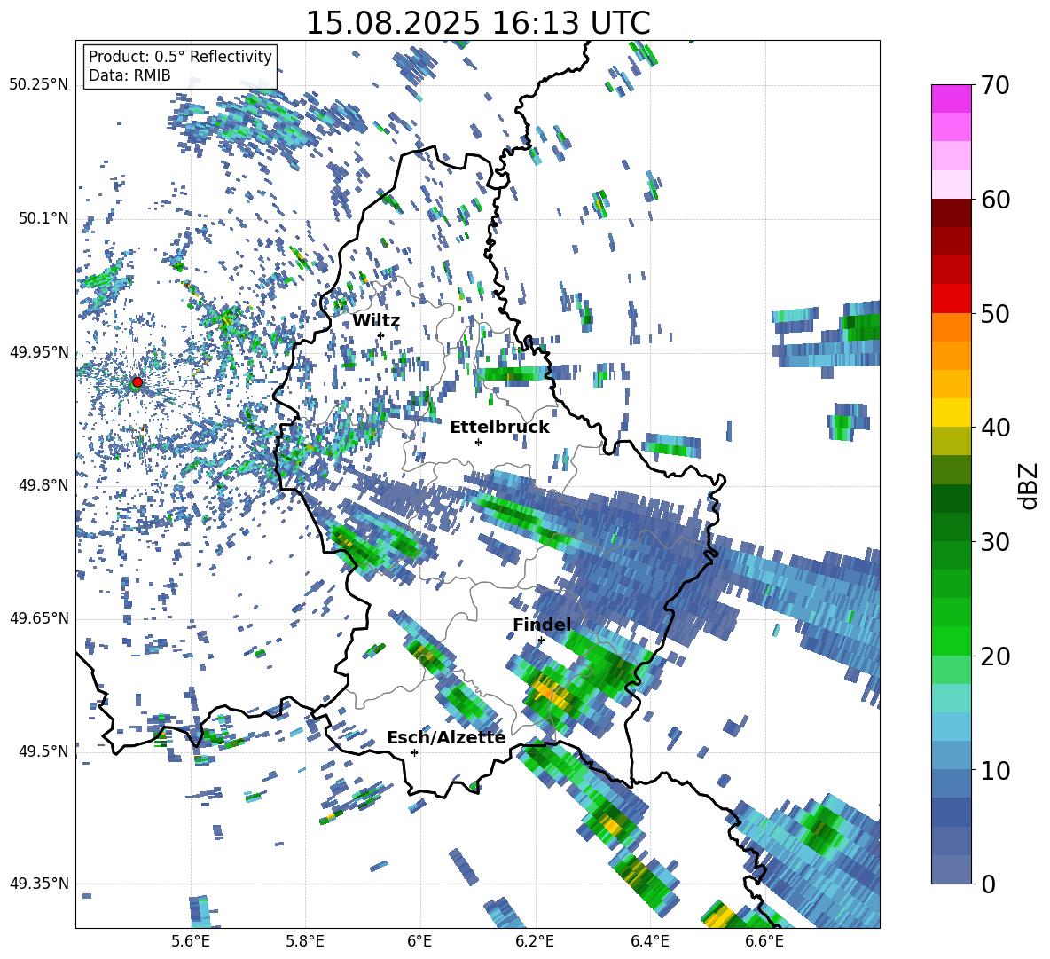Click the 40 value on colorbar
1050x959 pixels.
[994, 428]
